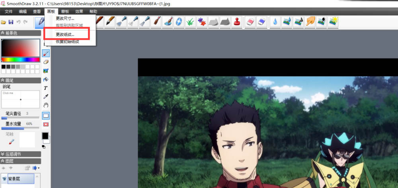398x188 pixels.
Task: Click the redo arrow in the toolbar
Action: (x=25, y=22)
